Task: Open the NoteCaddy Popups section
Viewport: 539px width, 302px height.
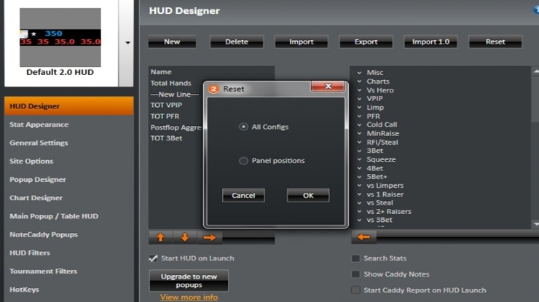Action: pos(44,234)
